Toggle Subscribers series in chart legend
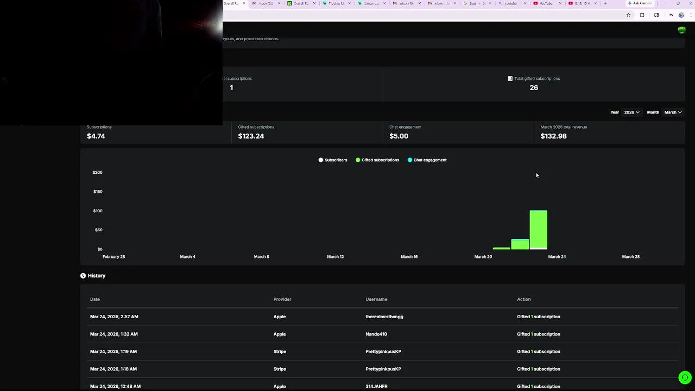695x391 pixels. [333, 160]
